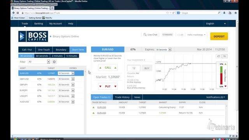Click the search magnifier icon in search box
Viewport: 249px width, 140px height.
[219, 13]
